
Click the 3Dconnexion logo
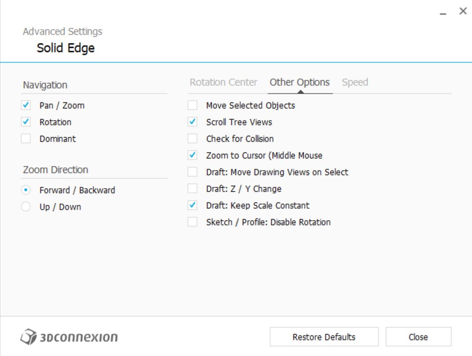coord(69,337)
